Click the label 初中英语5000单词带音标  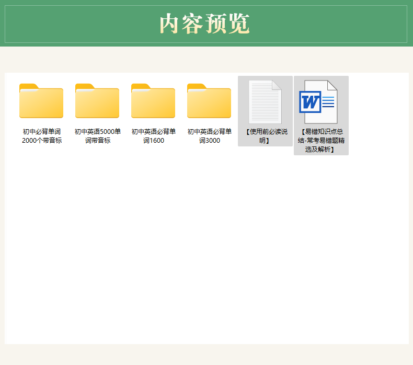click(97, 136)
